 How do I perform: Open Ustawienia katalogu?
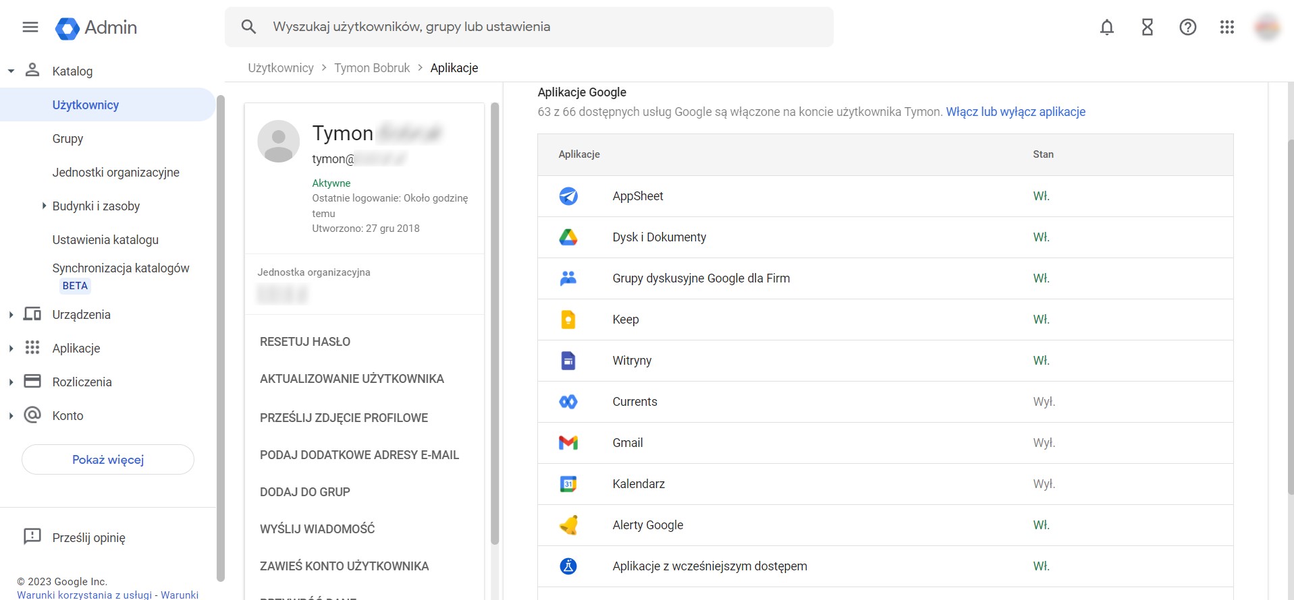click(105, 239)
